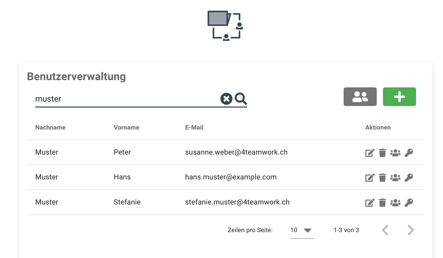Delete Stefanie Muster with trash icon
The width and height of the screenshot is (443, 258).
tap(382, 203)
